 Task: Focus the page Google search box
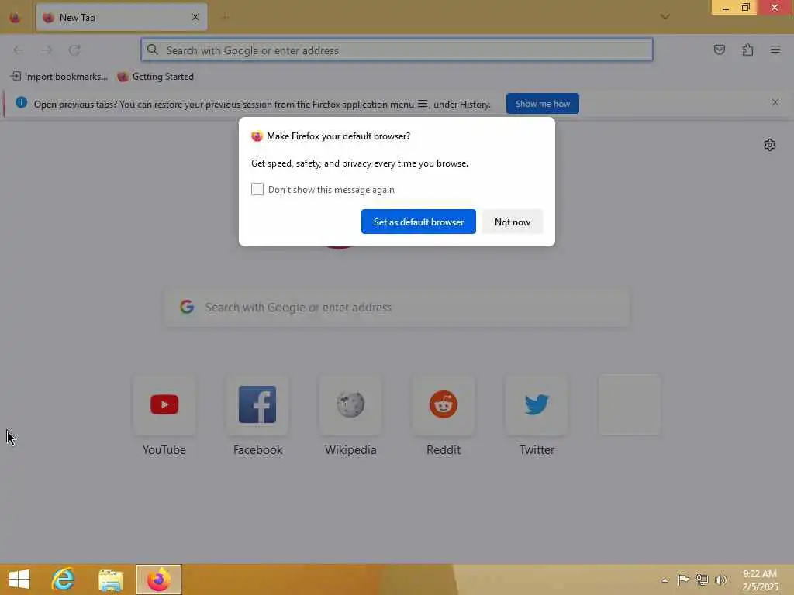(397, 307)
